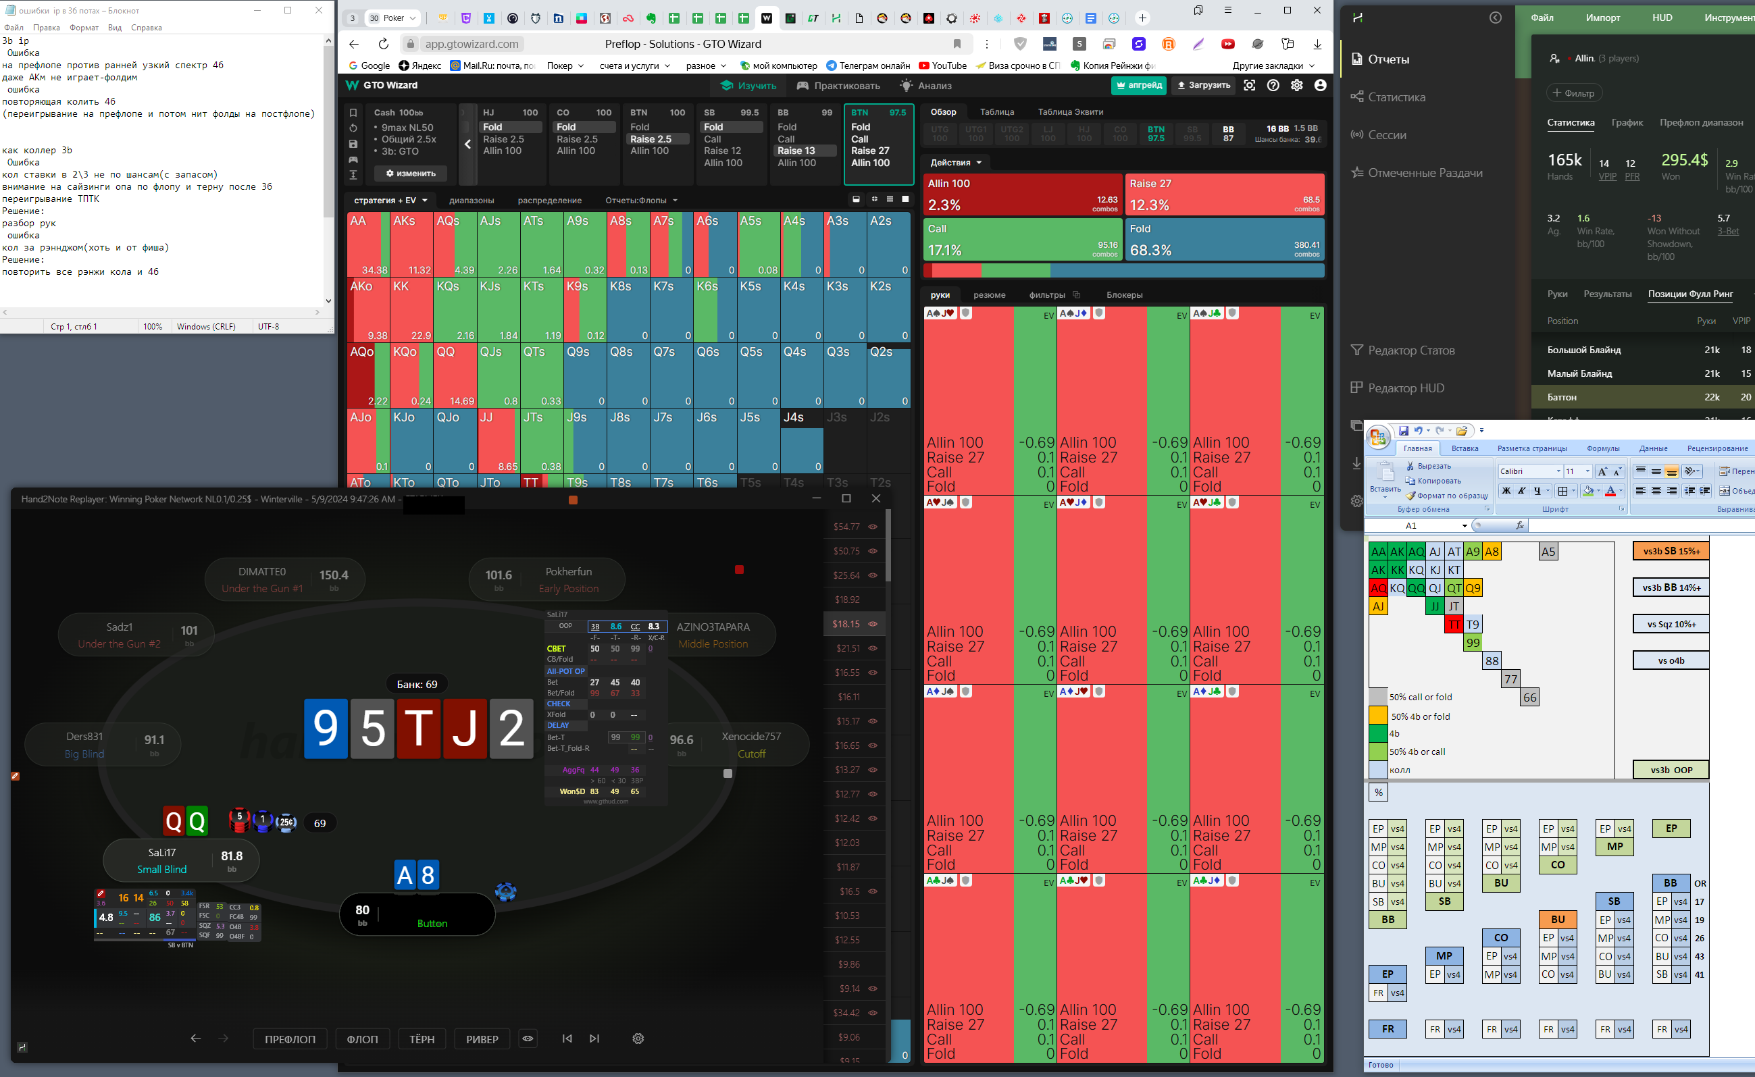This screenshot has width=1755, height=1077.
Task: Click the bookmark icon in GTO Wizard sidebar
Action: coord(353,113)
